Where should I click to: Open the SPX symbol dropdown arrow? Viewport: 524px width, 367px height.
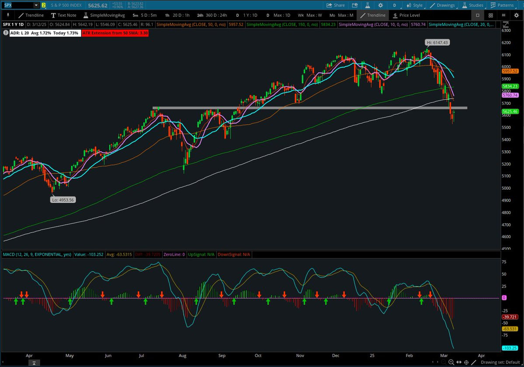(x=36, y=5)
